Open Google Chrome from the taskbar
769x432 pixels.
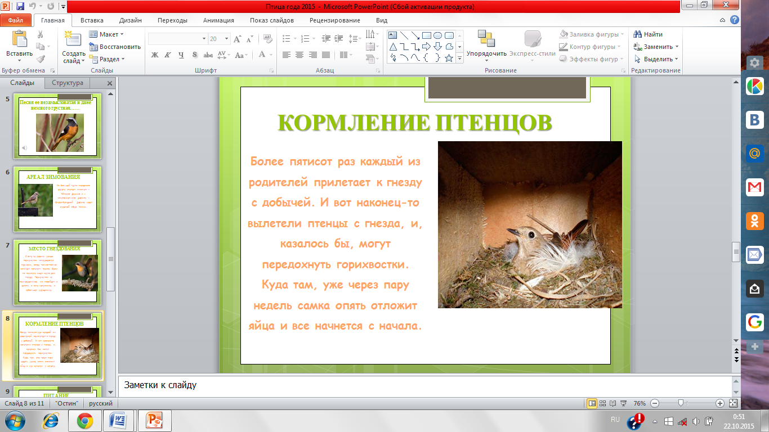pyautogui.click(x=84, y=421)
